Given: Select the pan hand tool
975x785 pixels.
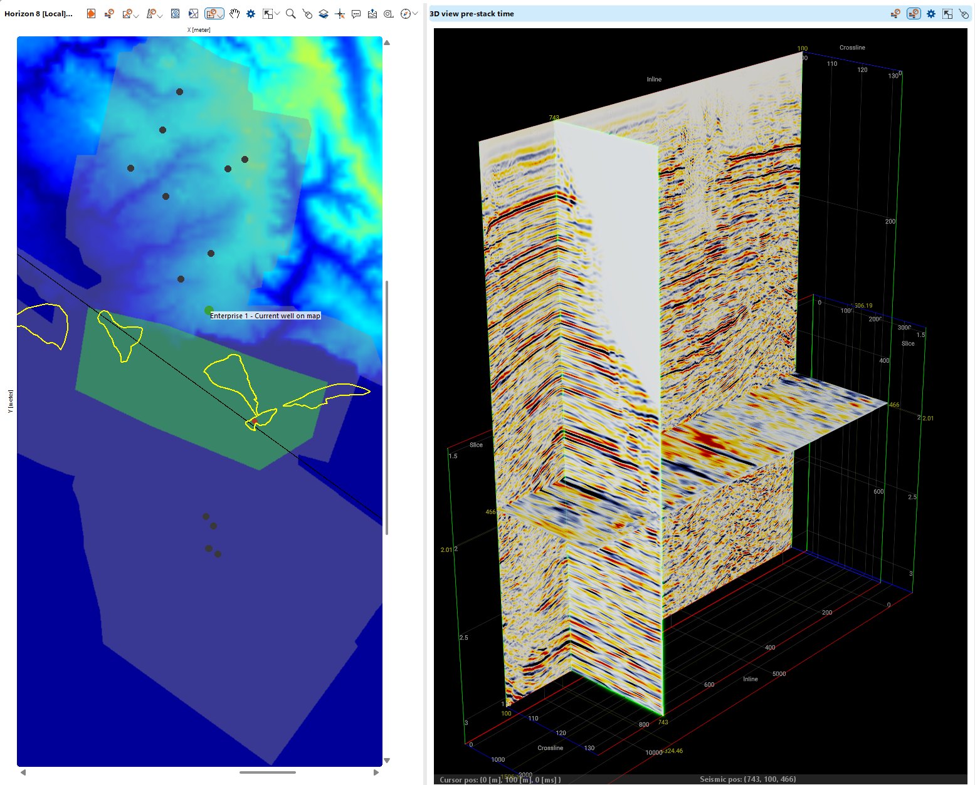Looking at the screenshot, I should coord(235,14).
